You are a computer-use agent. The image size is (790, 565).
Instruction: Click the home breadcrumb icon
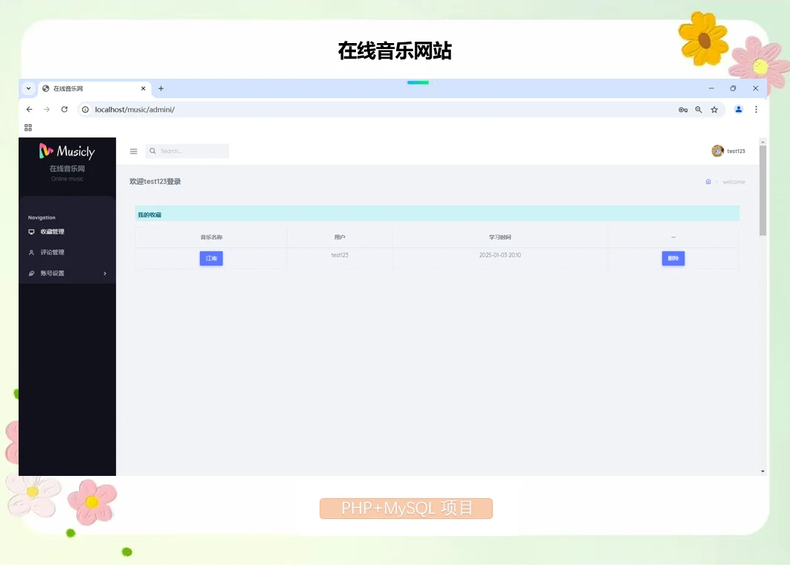point(708,181)
